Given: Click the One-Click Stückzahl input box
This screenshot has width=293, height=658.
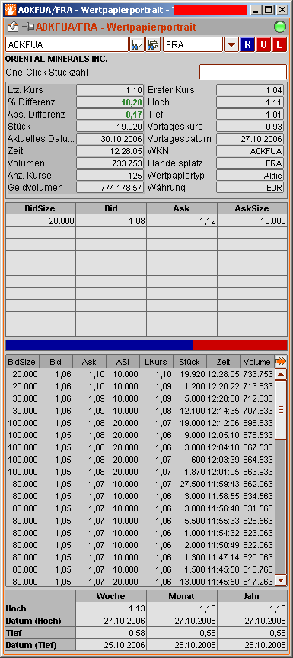Looking at the screenshot, I should tap(244, 72).
